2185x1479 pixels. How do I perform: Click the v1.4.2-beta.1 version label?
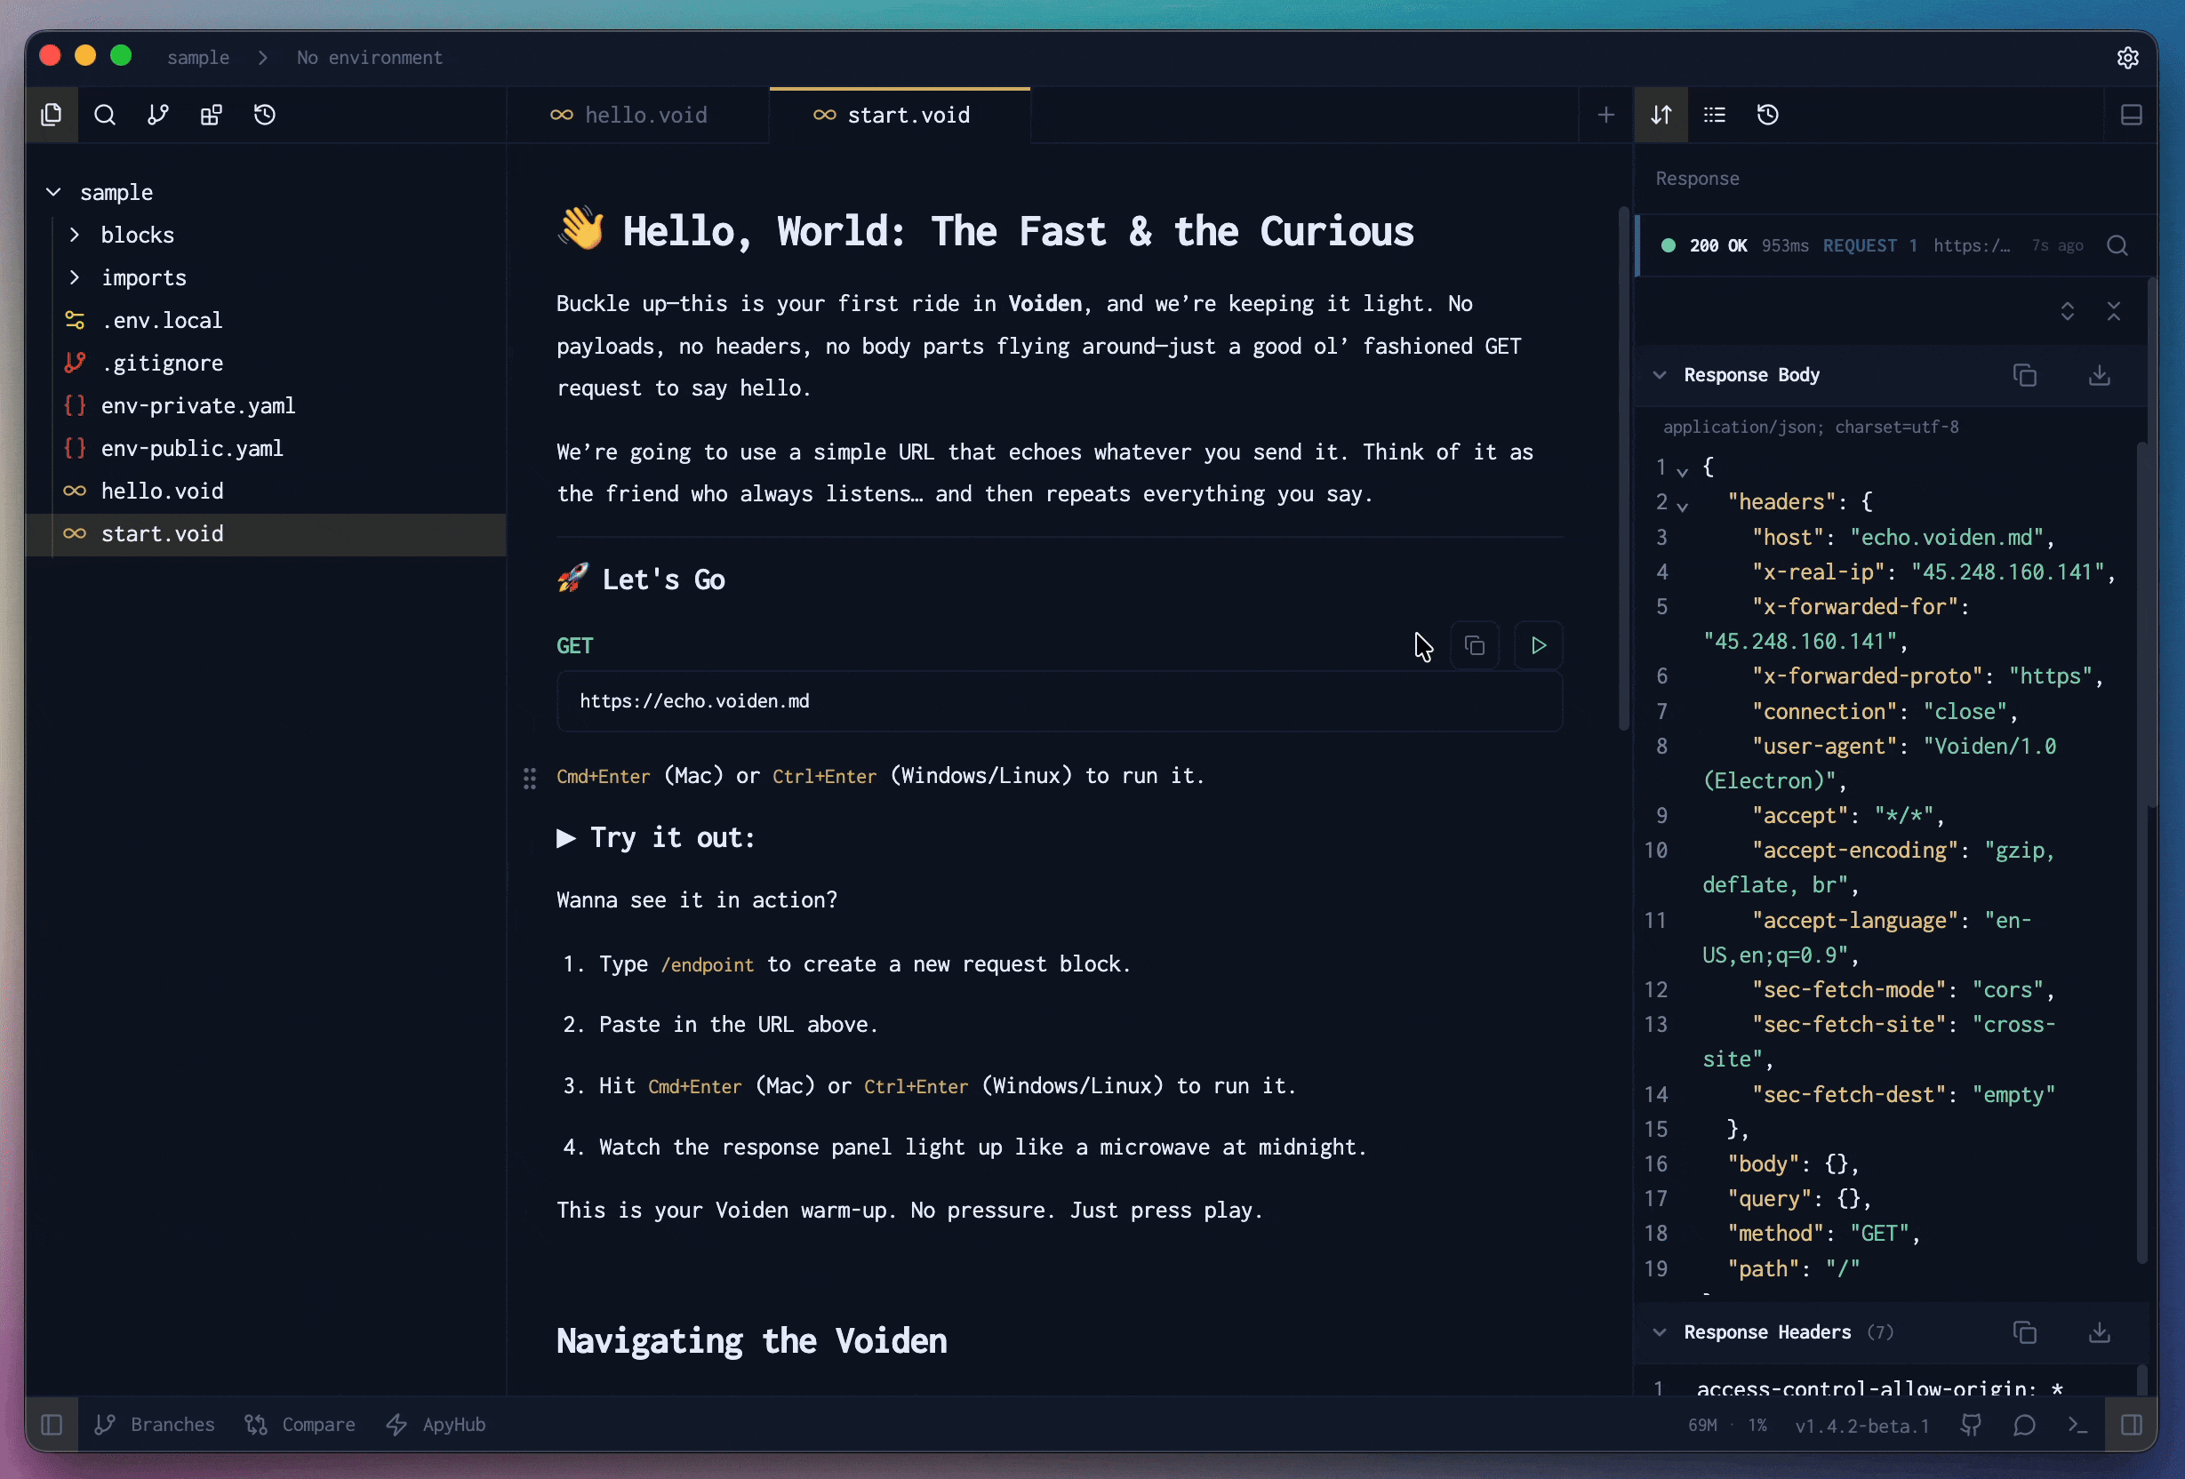(1861, 1426)
